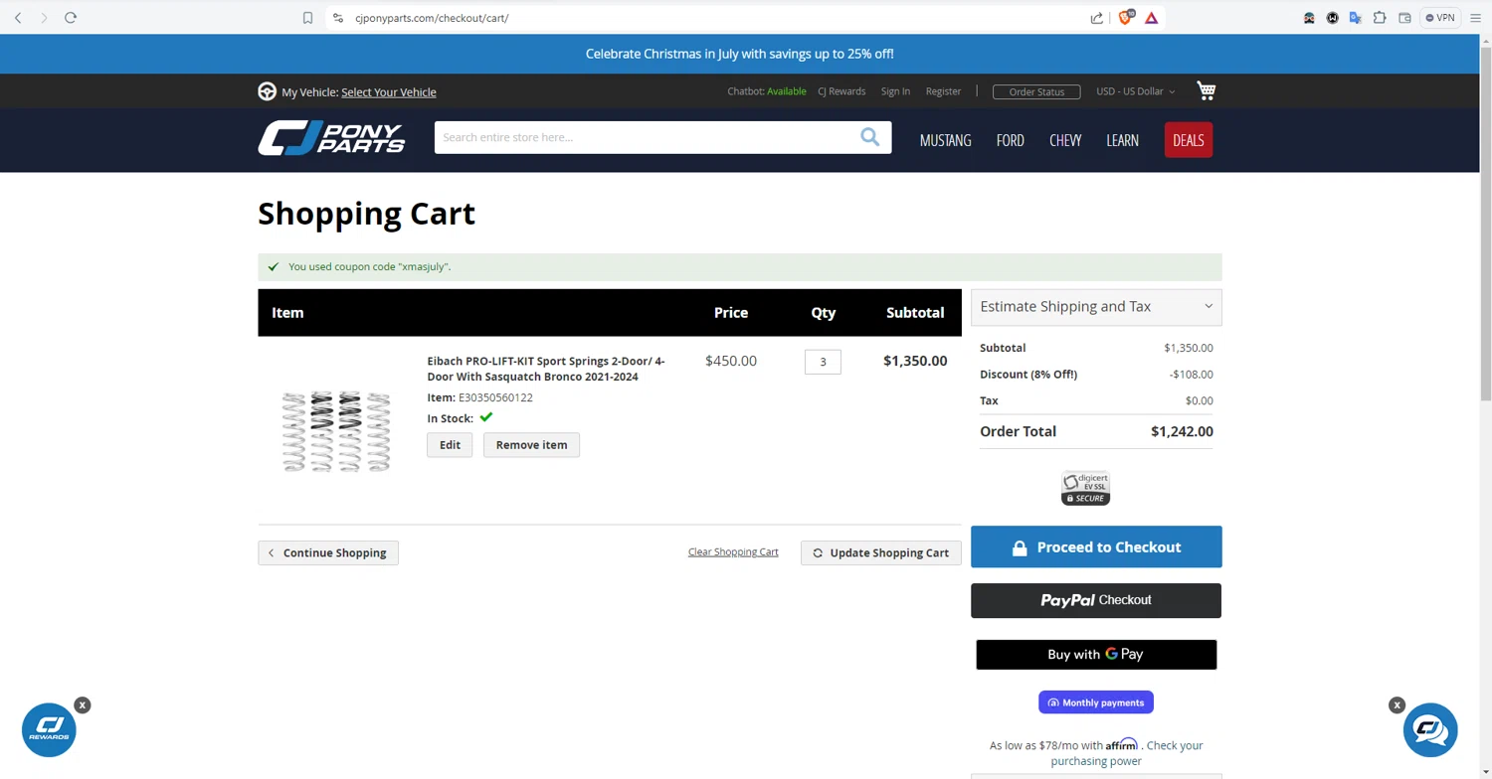
Task: Click the magnifying glass search icon
Action: 869,137
